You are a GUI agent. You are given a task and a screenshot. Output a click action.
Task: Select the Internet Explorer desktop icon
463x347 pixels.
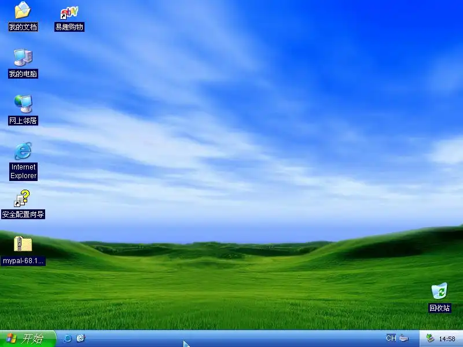coord(23,151)
